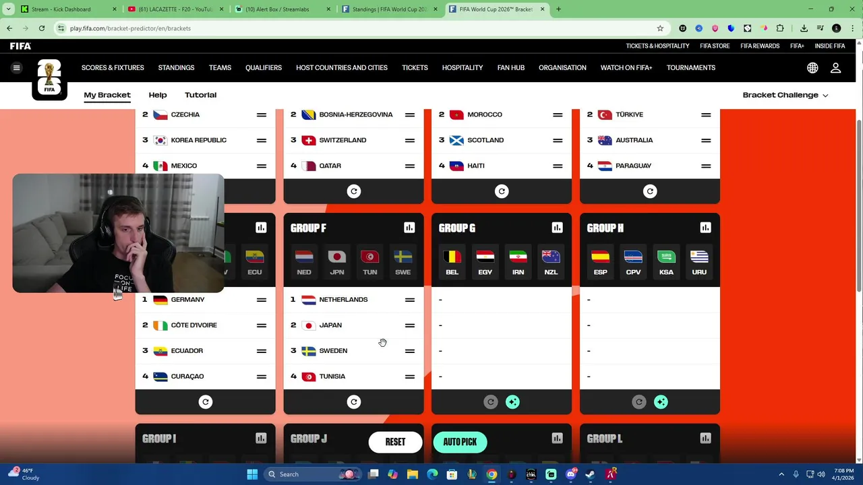Open the Help tab

pyautogui.click(x=158, y=95)
